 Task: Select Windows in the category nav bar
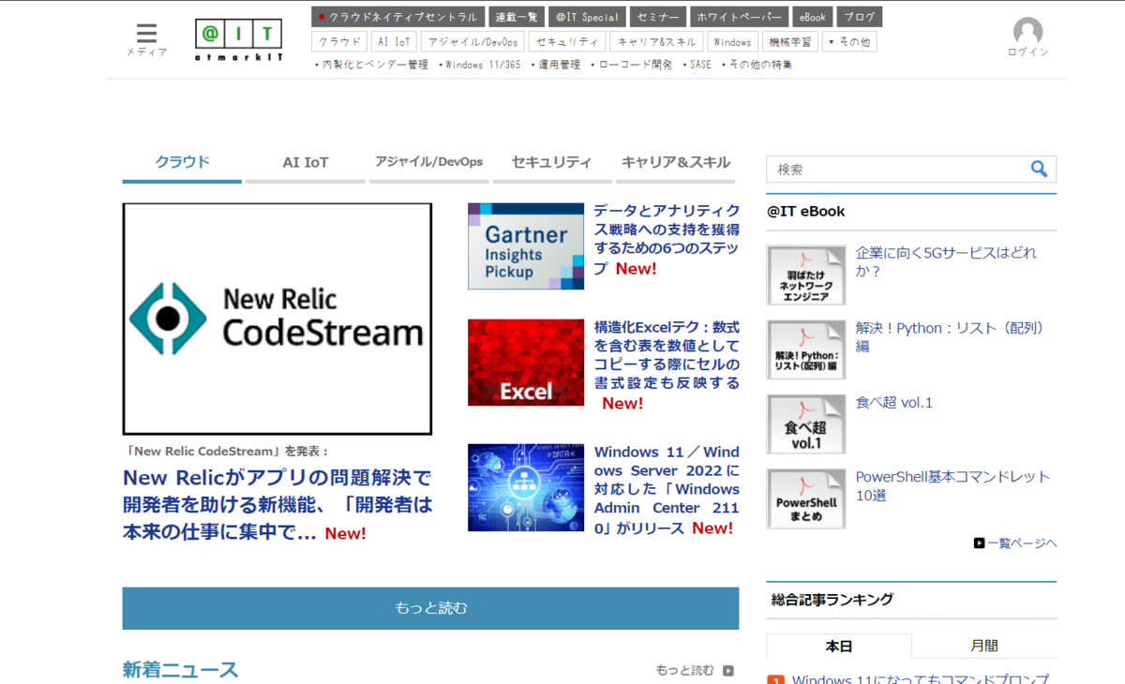732,42
